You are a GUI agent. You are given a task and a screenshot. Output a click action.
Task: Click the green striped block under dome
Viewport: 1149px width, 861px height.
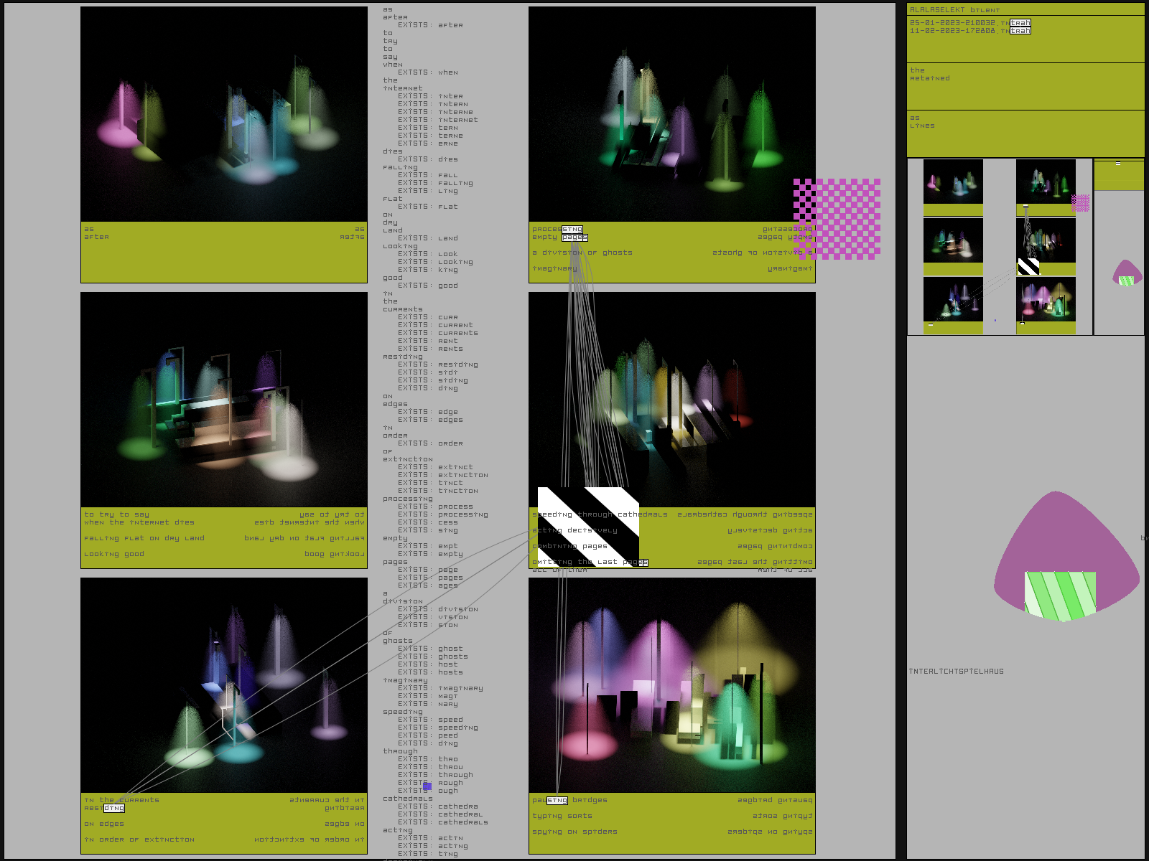pos(1060,595)
